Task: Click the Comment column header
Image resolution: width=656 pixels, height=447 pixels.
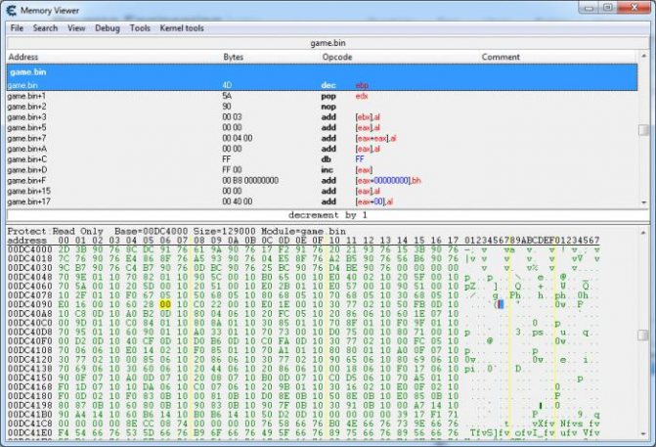Action: pyautogui.click(x=501, y=57)
